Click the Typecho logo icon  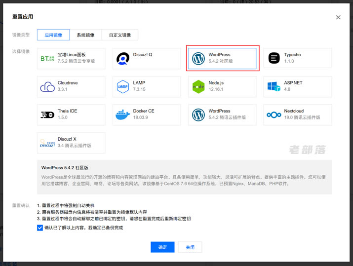click(274, 58)
